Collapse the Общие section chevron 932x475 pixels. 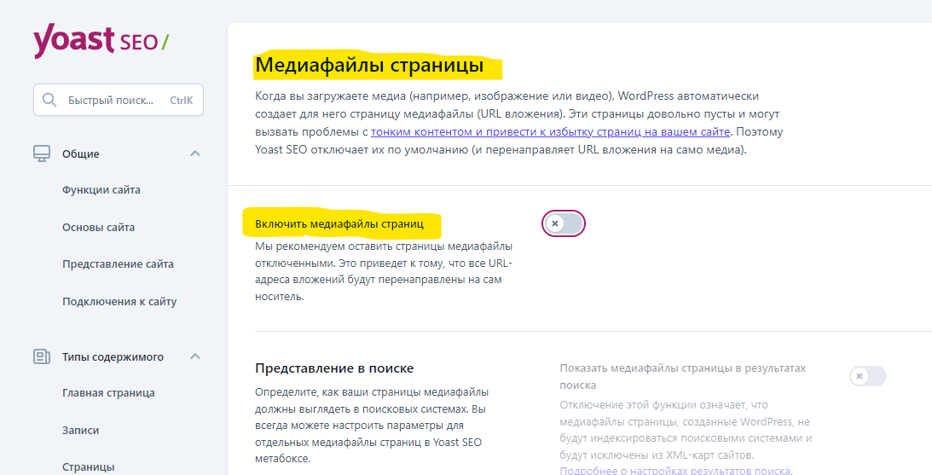[x=195, y=154]
